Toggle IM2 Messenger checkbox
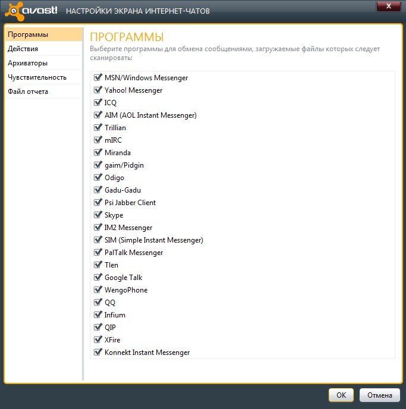Screen dimensions: 406x409 point(97,228)
